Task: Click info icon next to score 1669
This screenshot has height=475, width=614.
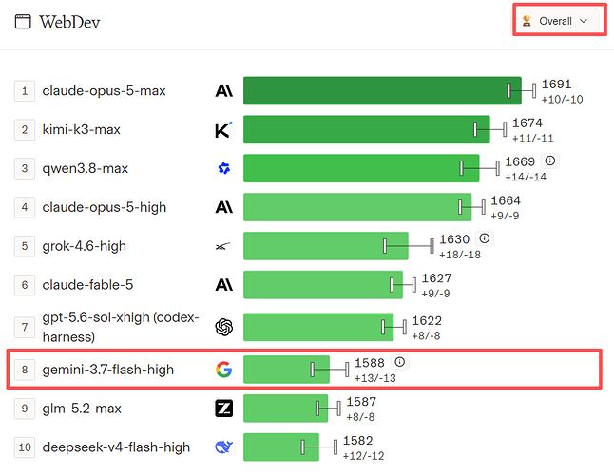Action: [x=550, y=161]
